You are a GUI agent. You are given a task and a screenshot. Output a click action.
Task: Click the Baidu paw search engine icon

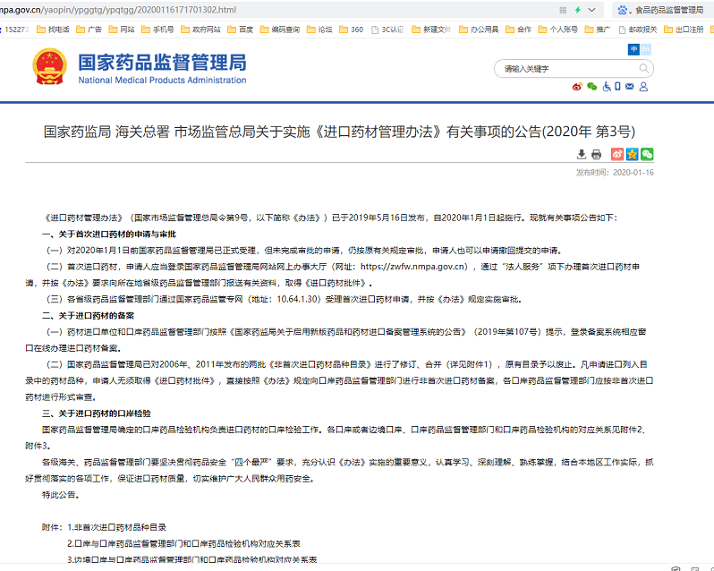(x=622, y=10)
